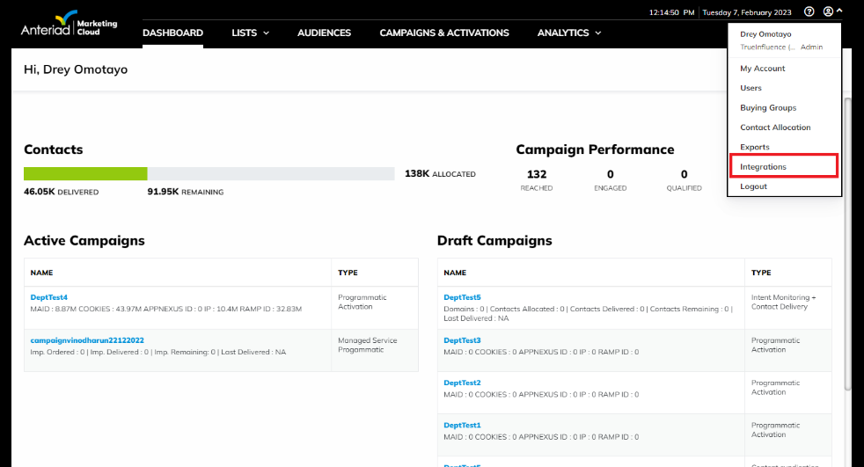This screenshot has width=864, height=467.
Task: Expand the Lists dropdown chevron
Action: pos(266,33)
